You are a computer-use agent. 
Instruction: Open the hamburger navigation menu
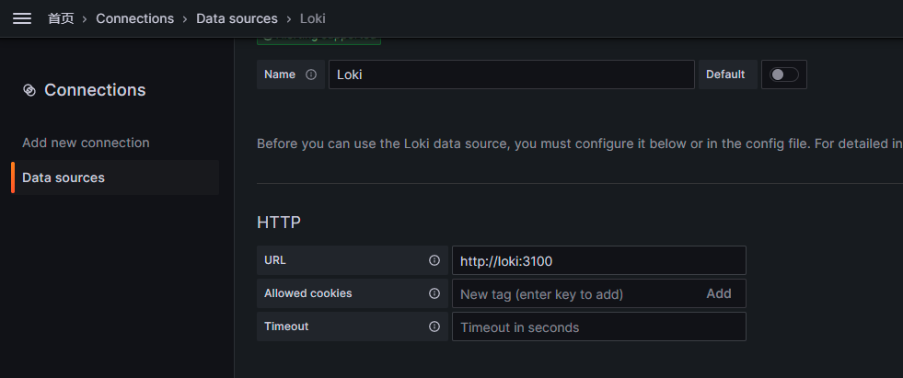[22, 18]
